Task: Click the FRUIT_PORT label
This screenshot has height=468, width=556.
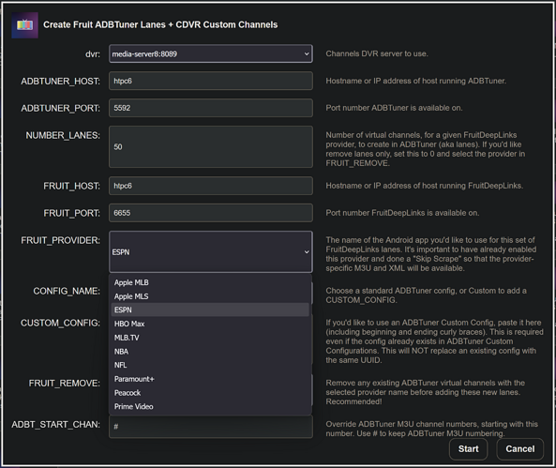Action: point(71,213)
